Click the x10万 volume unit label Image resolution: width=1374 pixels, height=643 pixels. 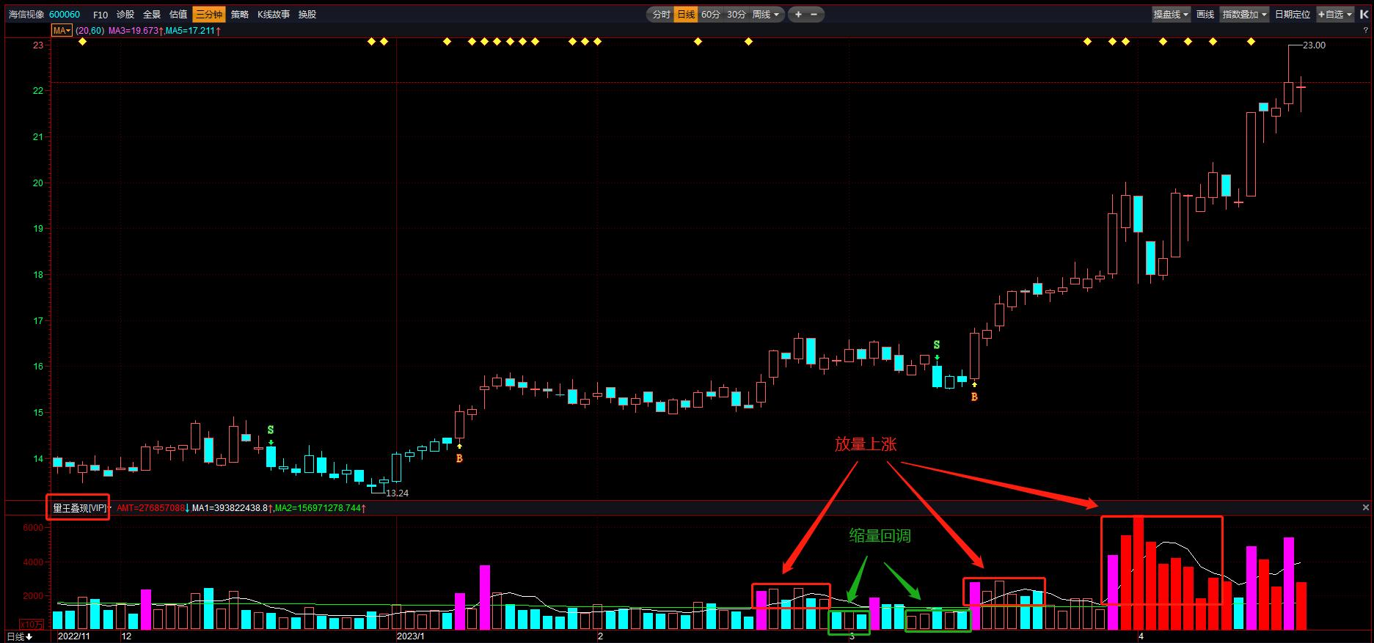[x=32, y=624]
